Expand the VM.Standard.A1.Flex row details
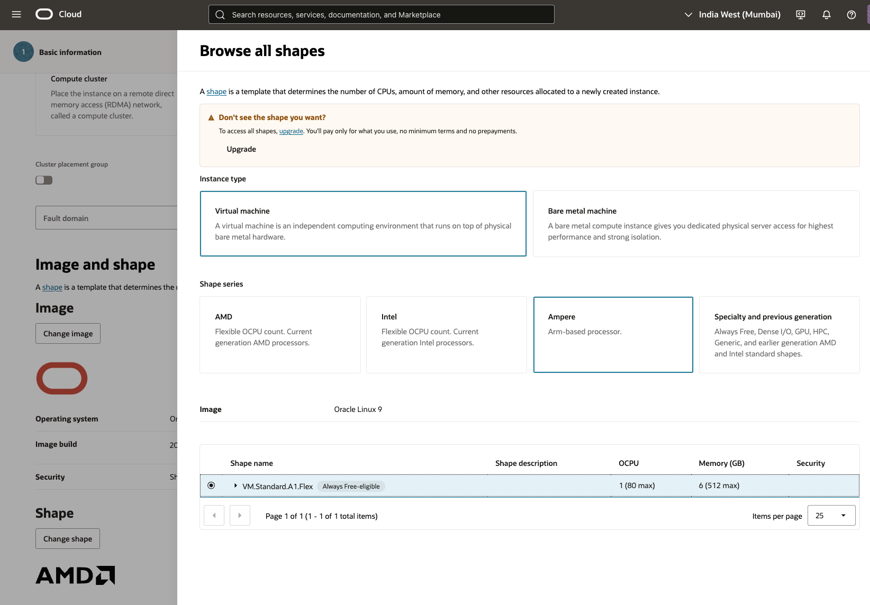Image resolution: width=870 pixels, height=605 pixels. pyautogui.click(x=235, y=485)
